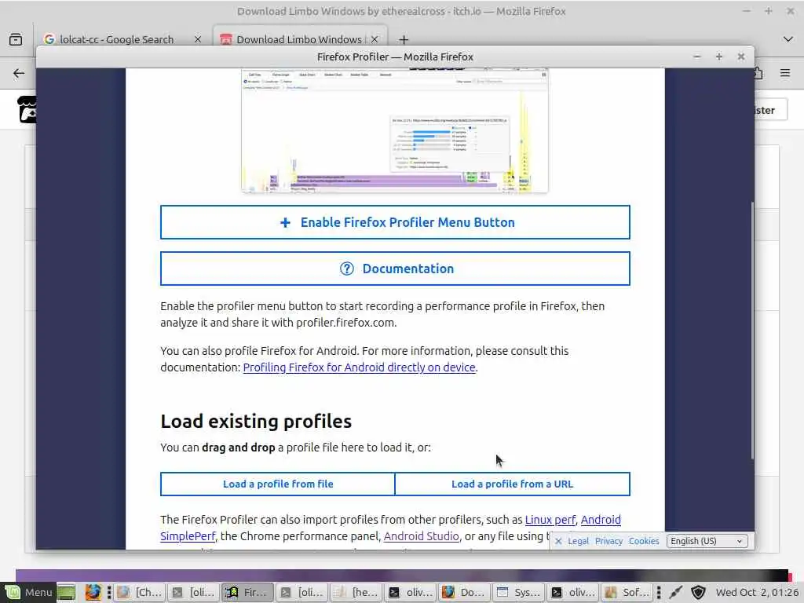The width and height of the screenshot is (804, 603).
Task: Click the profiler screenshot thumbnail
Action: tap(394, 131)
